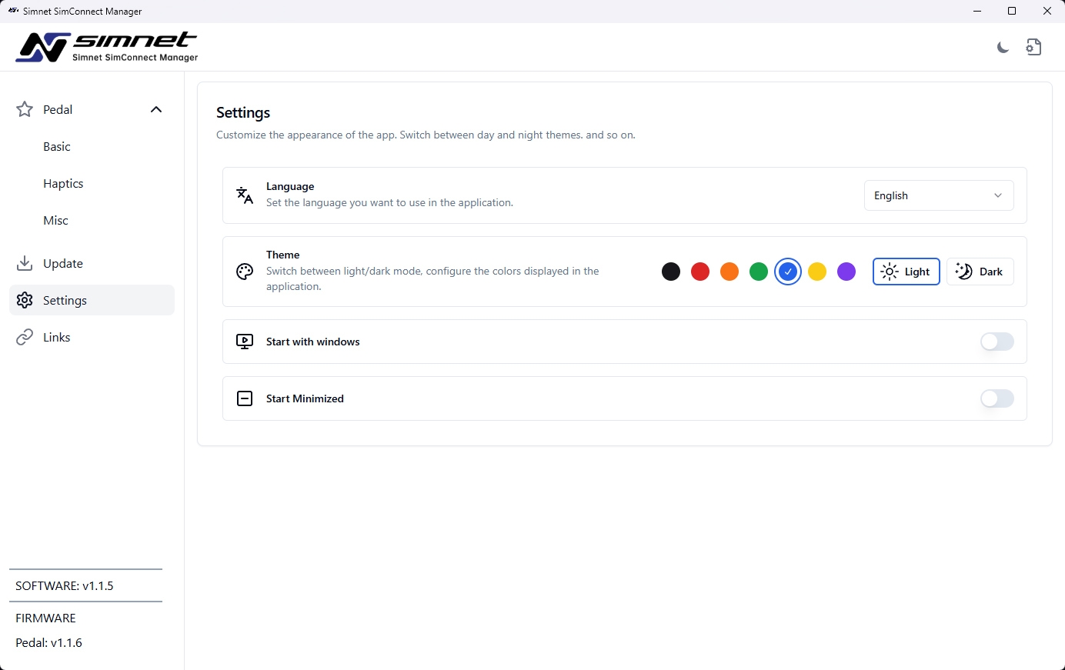1065x670 pixels.
Task: Open the Haptics page in sidebar
Action: click(x=63, y=183)
